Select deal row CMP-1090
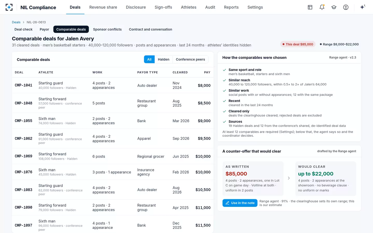The height and width of the screenshot is (233, 373). pos(113,208)
